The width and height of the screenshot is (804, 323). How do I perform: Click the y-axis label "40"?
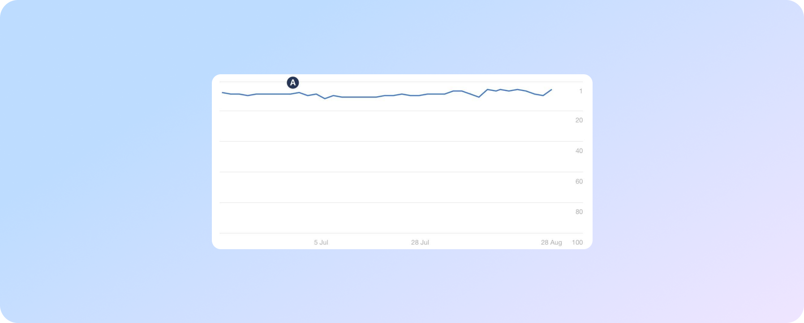coord(579,151)
